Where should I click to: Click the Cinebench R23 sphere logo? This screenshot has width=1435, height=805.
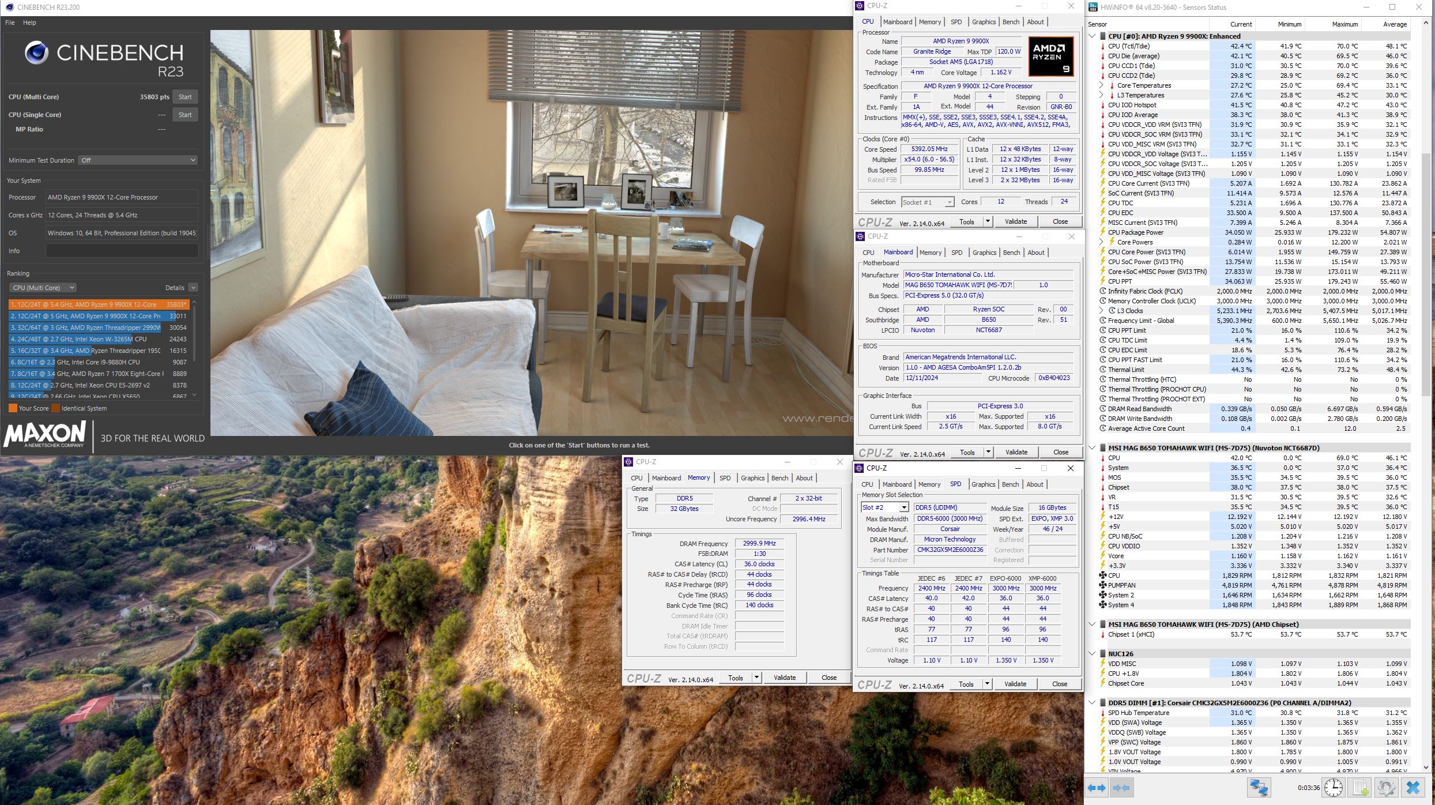tap(36, 53)
